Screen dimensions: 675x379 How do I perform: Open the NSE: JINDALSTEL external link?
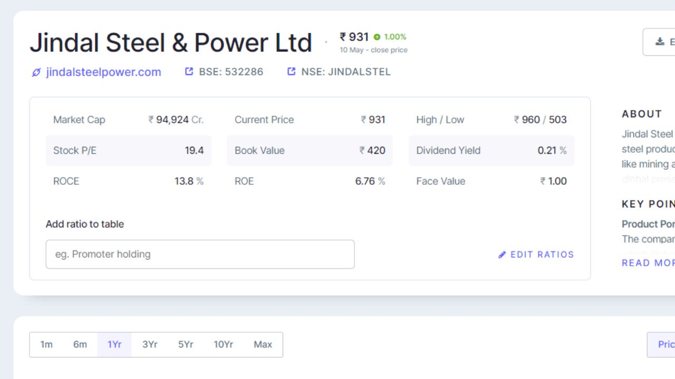click(x=346, y=72)
